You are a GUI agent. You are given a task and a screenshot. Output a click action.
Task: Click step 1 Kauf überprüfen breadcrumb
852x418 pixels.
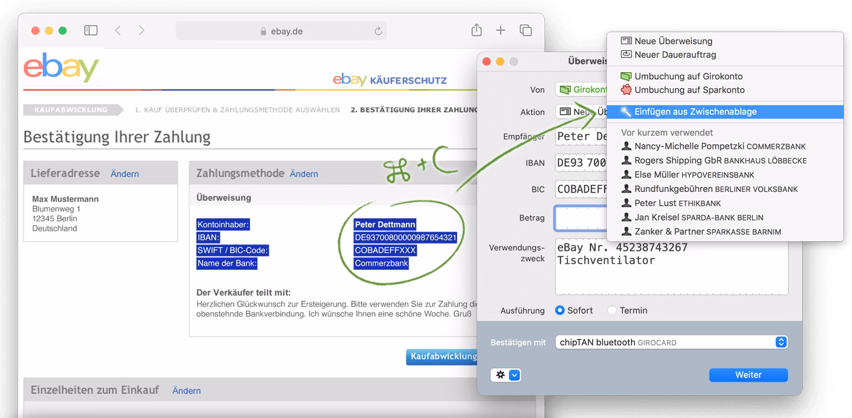pyautogui.click(x=237, y=110)
